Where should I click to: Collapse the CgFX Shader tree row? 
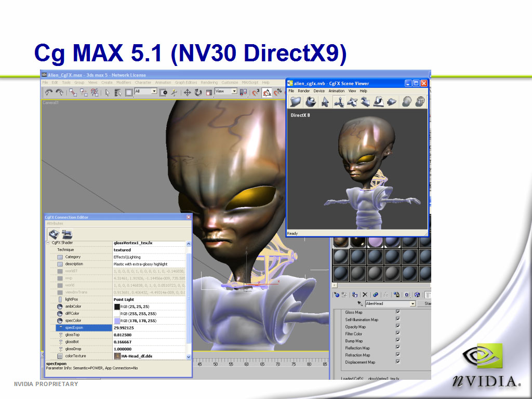48,243
